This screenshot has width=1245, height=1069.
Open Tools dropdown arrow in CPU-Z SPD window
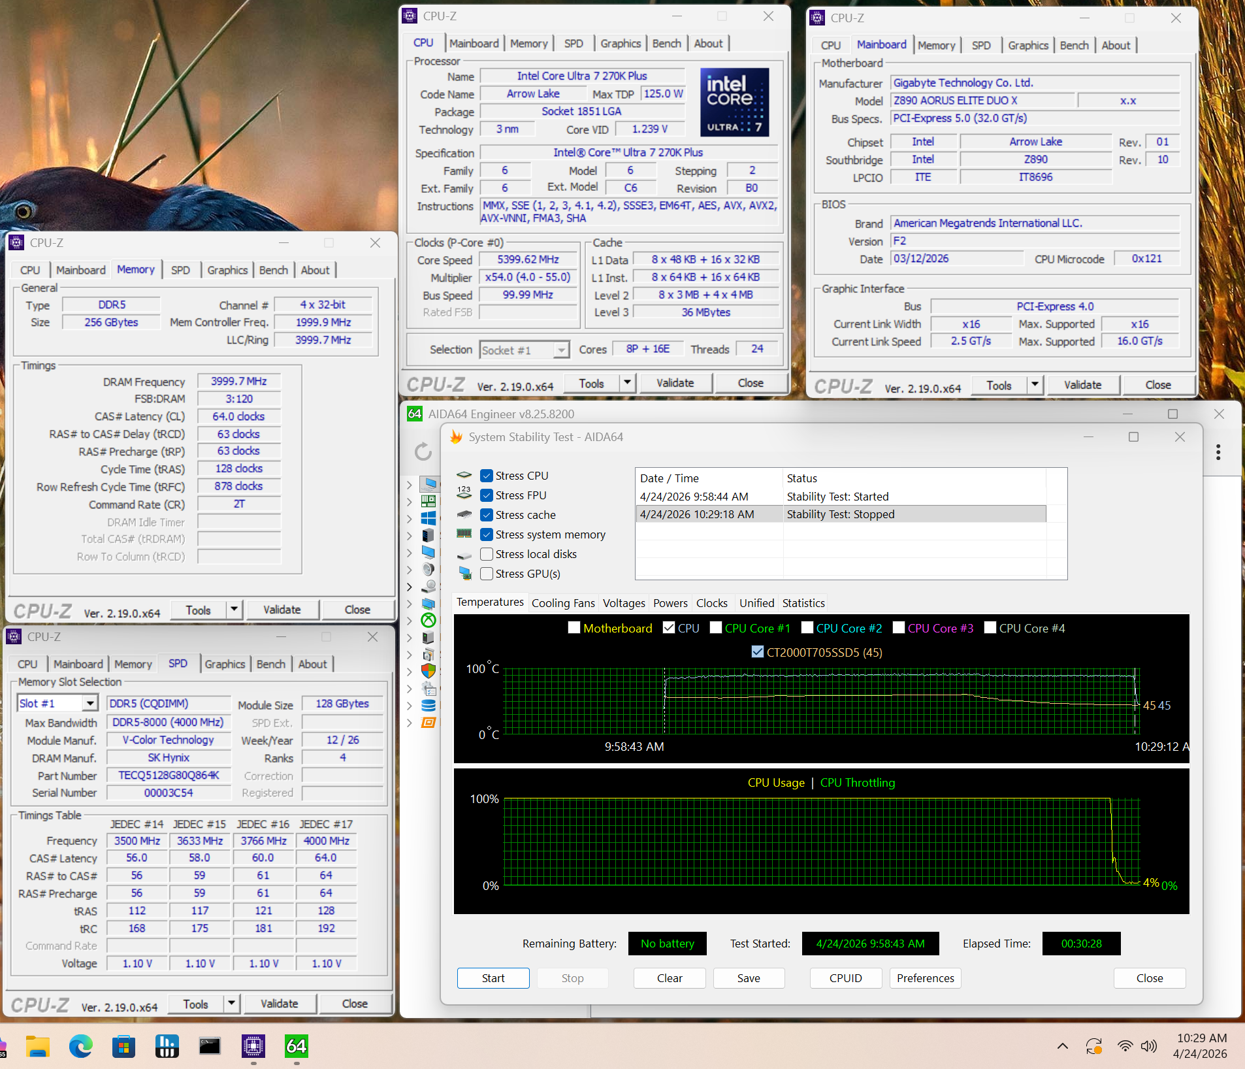tap(232, 1004)
